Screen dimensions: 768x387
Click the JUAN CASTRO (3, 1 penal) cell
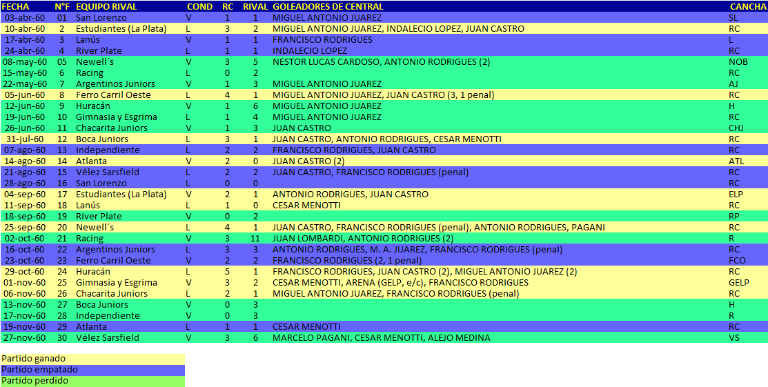coord(383,95)
